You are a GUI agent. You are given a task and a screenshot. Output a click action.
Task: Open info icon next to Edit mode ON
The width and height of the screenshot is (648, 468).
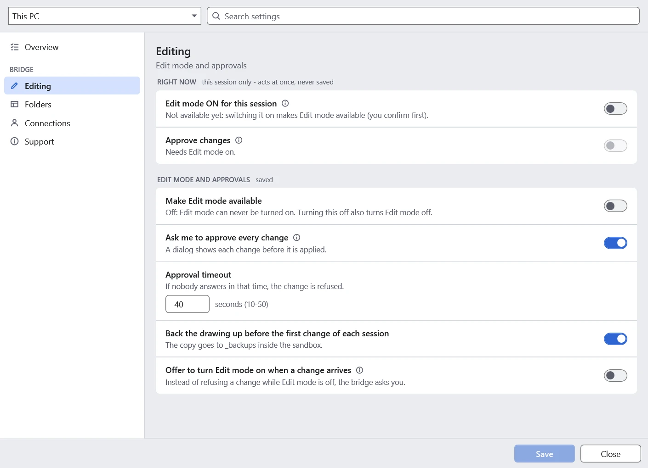(285, 103)
